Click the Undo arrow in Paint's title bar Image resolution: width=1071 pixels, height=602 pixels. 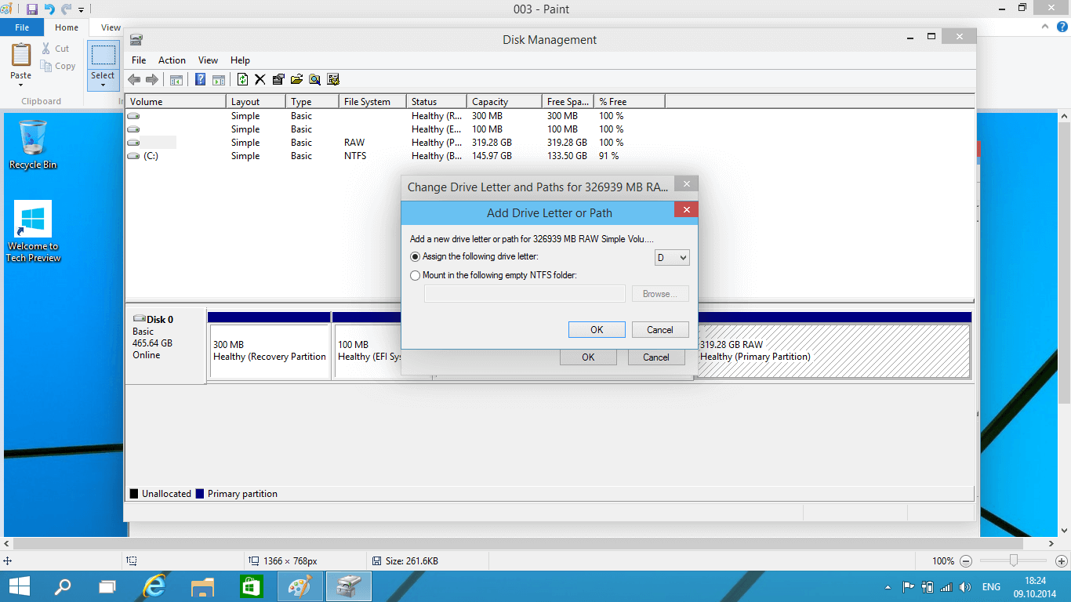pos(49,9)
